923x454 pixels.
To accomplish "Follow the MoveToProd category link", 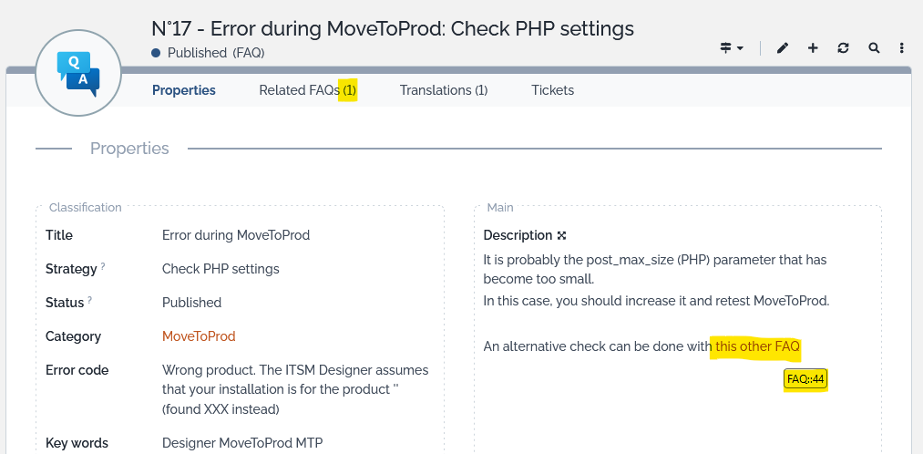I will [x=199, y=336].
